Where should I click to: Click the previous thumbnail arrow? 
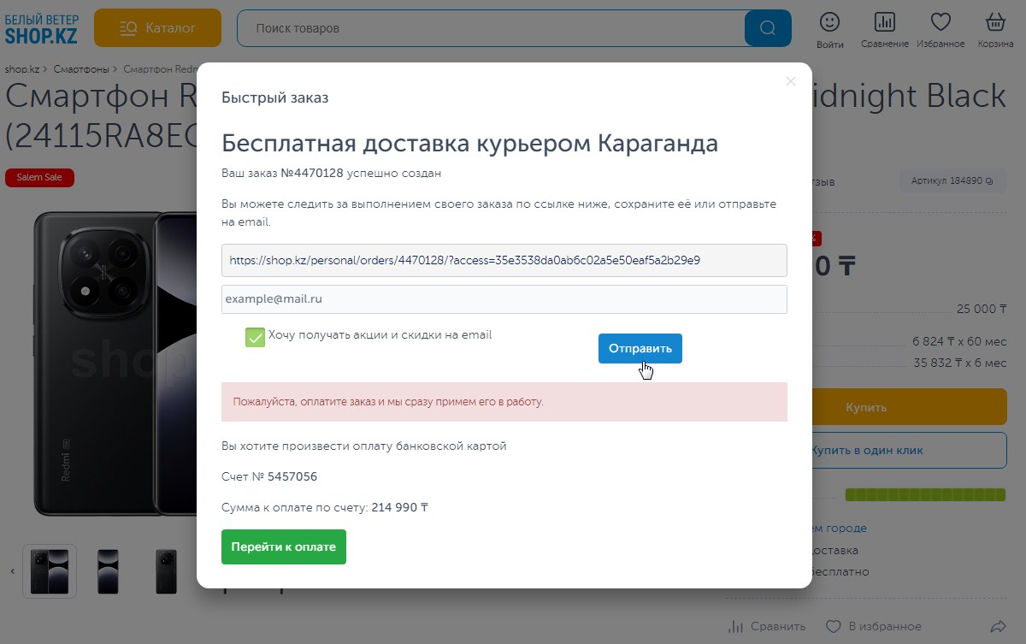click(12, 570)
